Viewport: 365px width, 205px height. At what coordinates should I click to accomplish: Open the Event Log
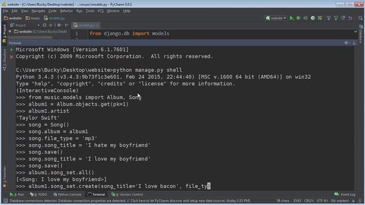[x=345, y=195]
